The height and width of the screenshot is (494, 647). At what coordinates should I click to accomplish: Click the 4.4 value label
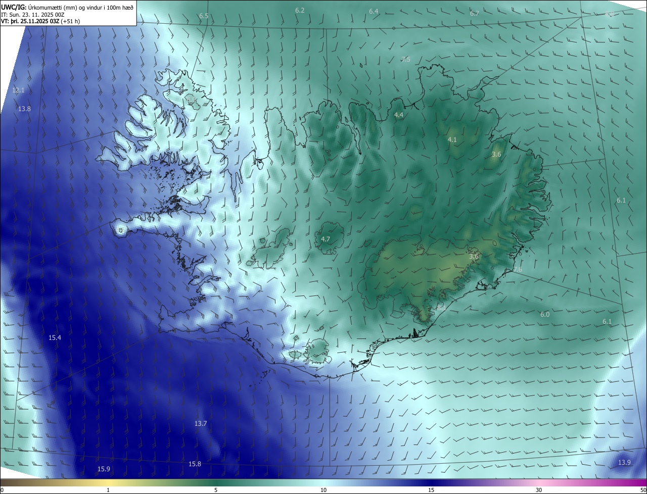pyautogui.click(x=399, y=115)
